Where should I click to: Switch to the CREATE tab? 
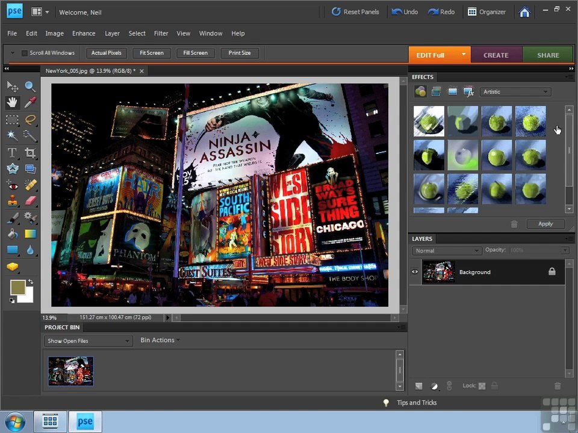coord(496,55)
